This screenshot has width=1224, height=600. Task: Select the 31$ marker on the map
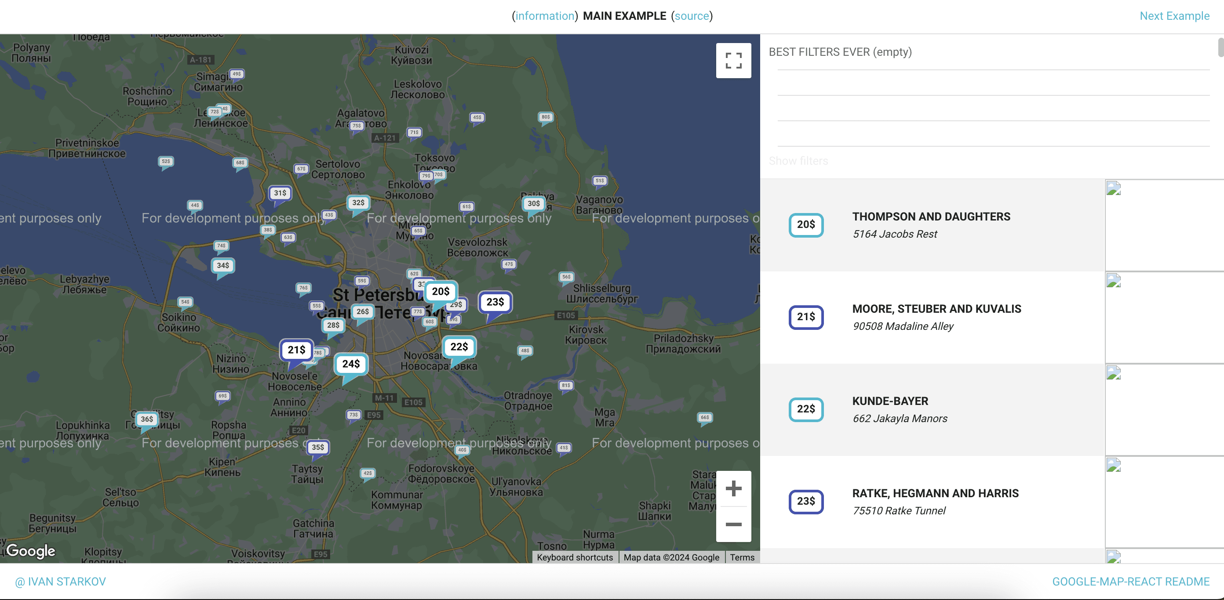click(280, 193)
